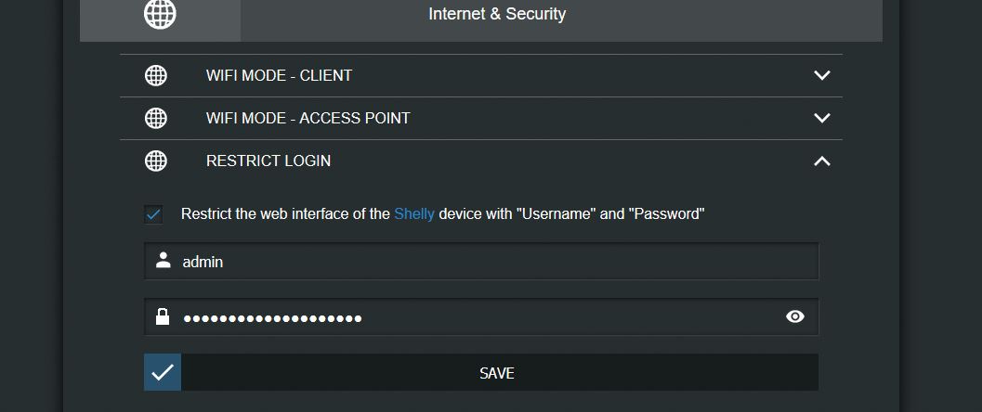Collapse the RESTRICT LOGIN section chevron
The height and width of the screenshot is (412, 982).
pyautogui.click(x=821, y=161)
